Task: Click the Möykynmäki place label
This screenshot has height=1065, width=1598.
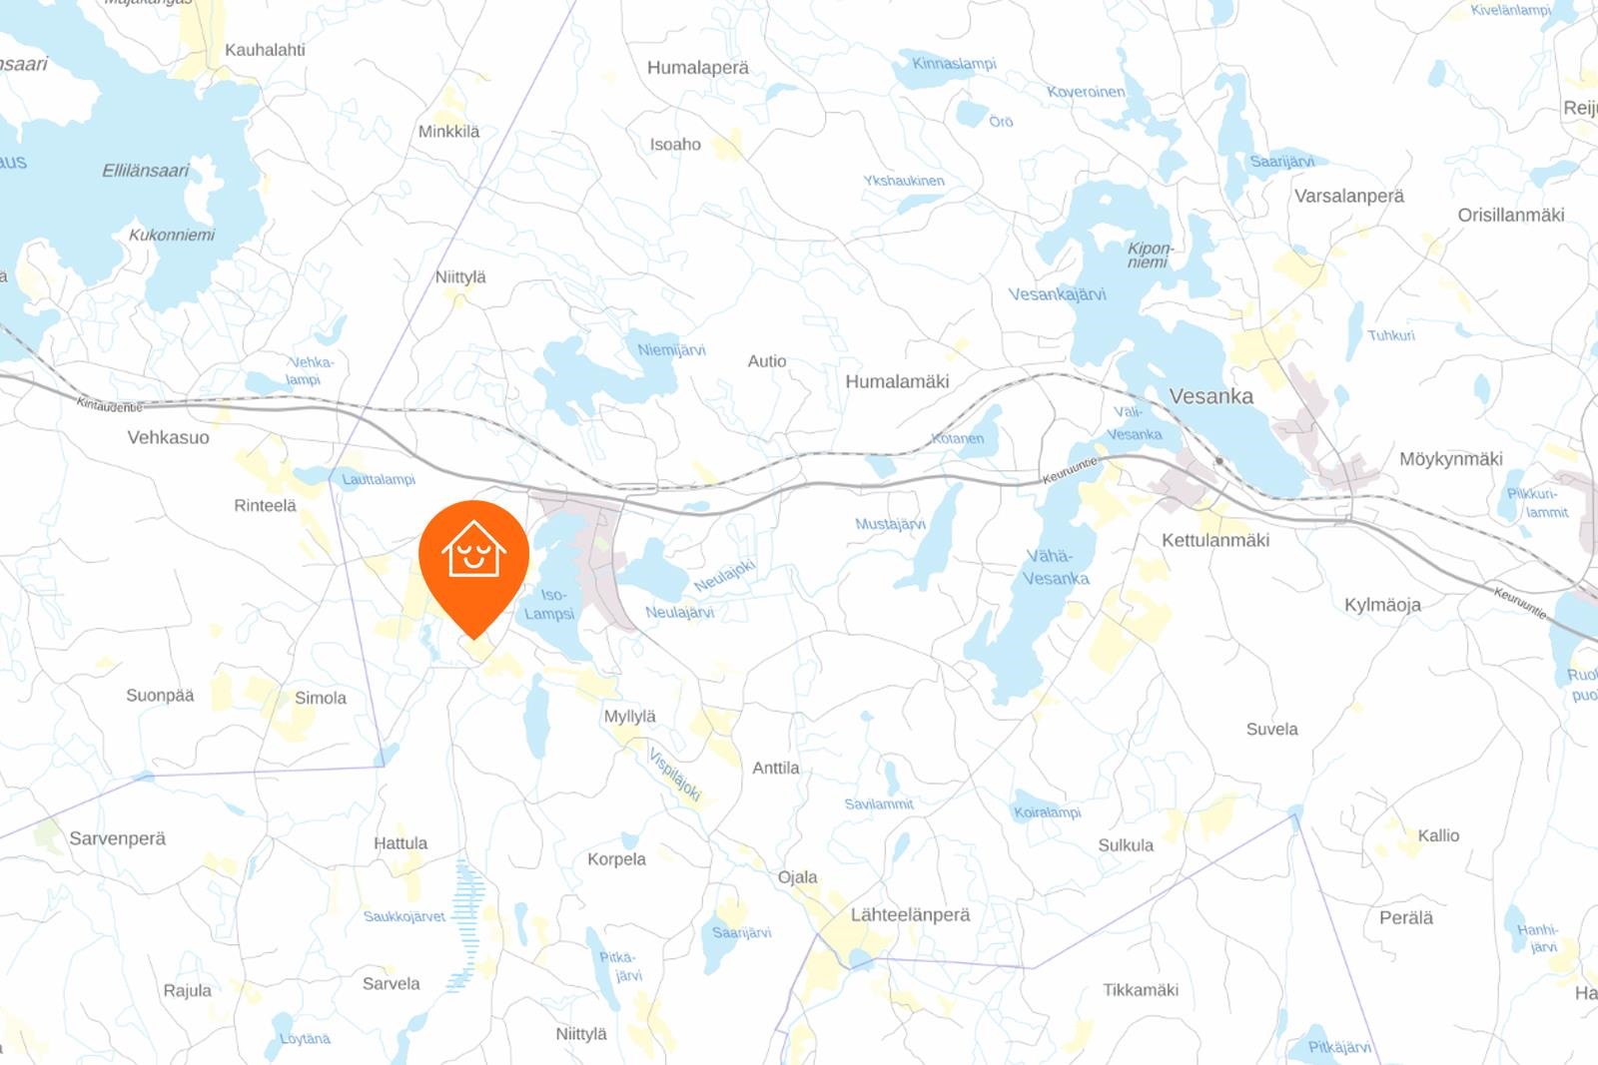Action: tap(1451, 459)
